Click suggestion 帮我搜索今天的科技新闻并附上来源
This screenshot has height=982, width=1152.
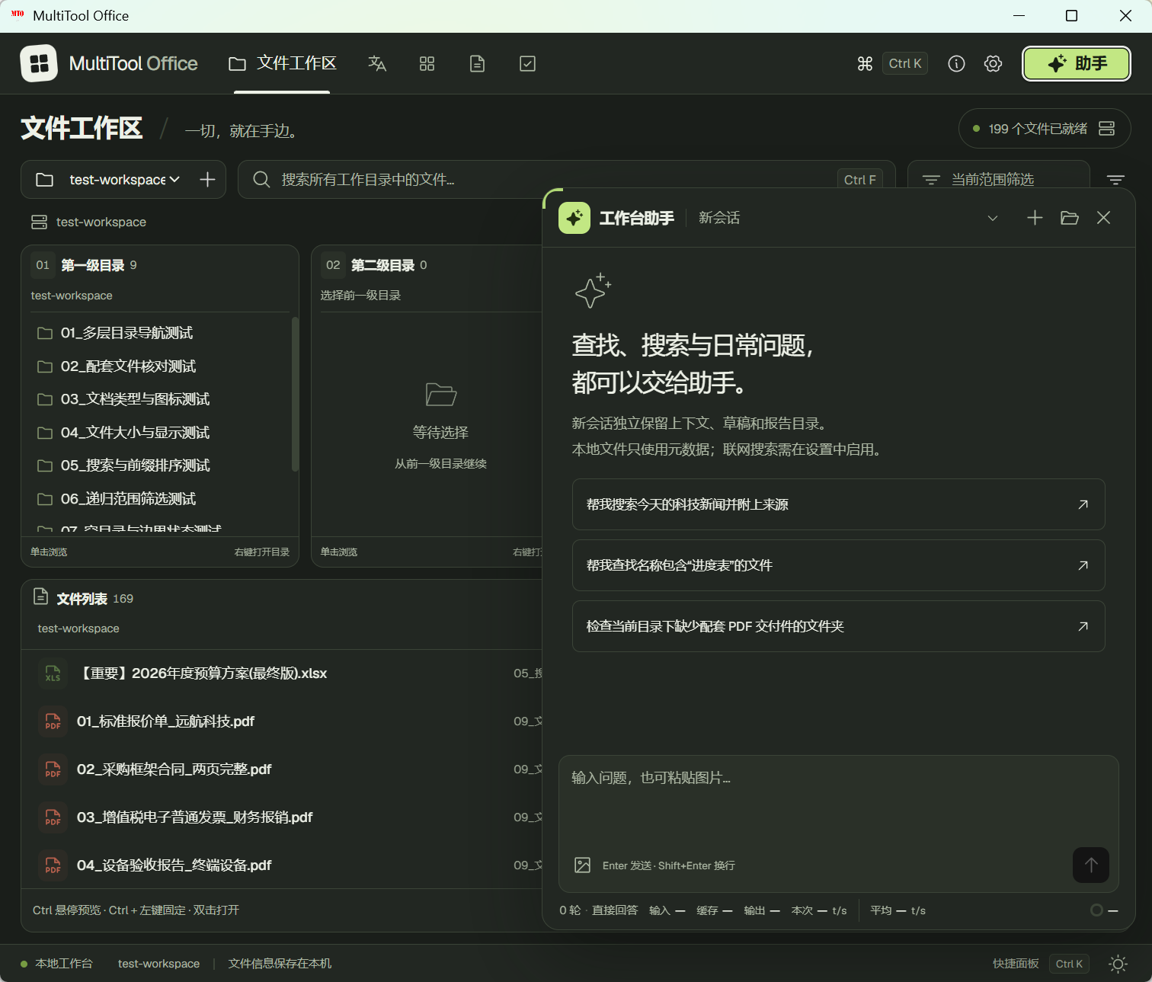click(838, 504)
